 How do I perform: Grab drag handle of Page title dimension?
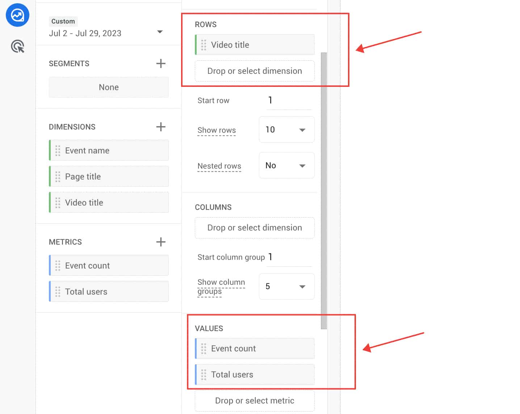tap(58, 177)
